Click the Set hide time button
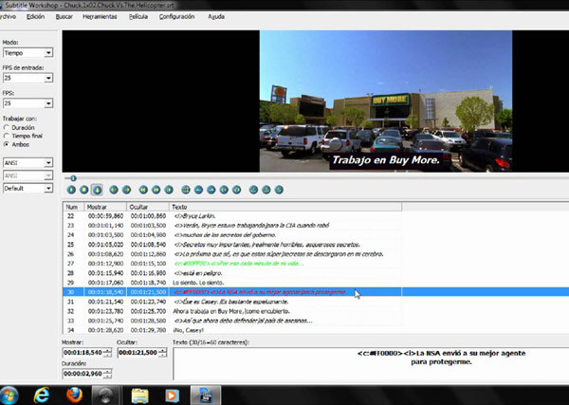The image size is (569, 405). click(211, 190)
